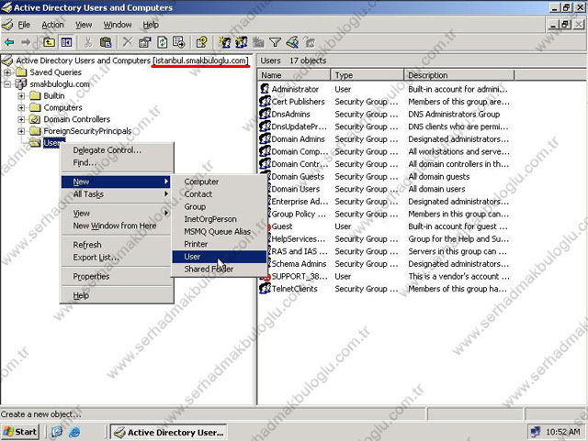This screenshot has height=441, width=588.
Task: Open Properties via toolbar icon
Action: pos(145,42)
